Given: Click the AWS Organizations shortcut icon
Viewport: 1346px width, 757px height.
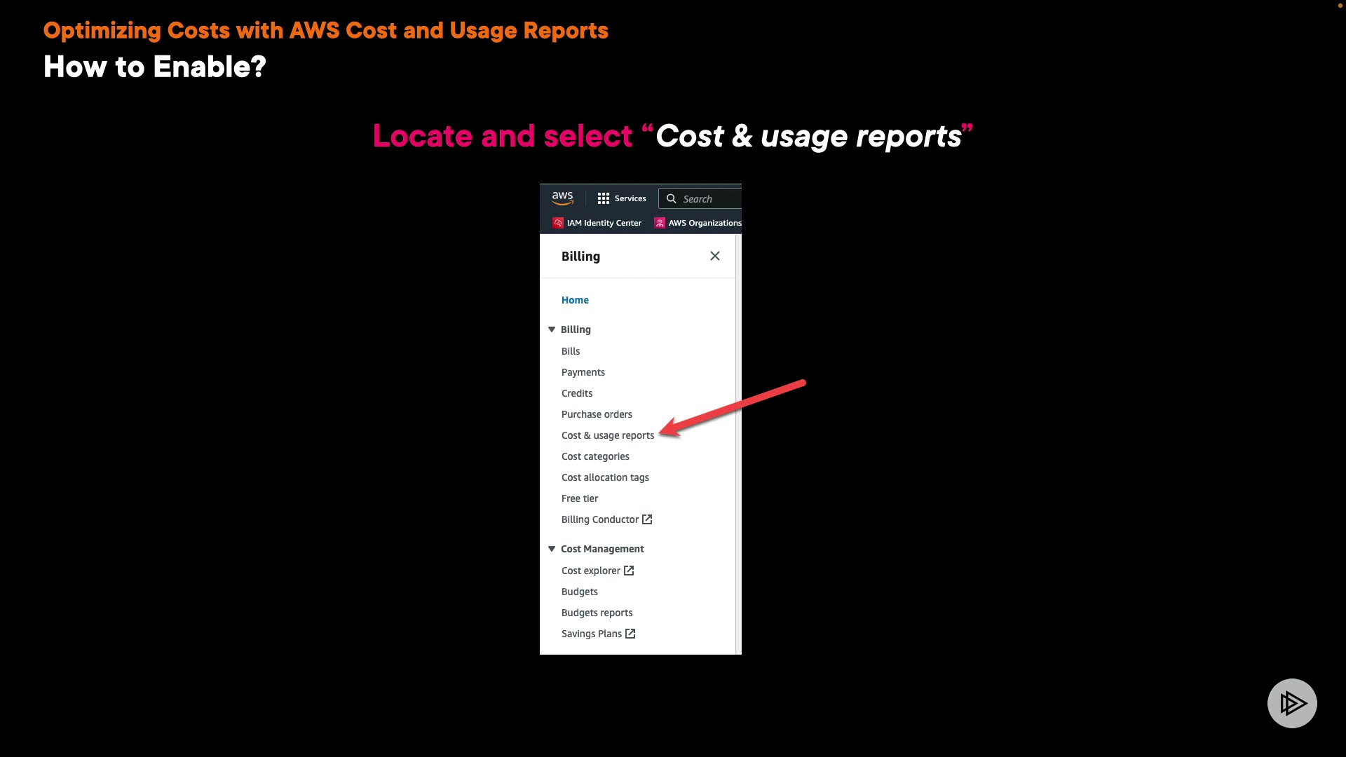Looking at the screenshot, I should click(660, 223).
